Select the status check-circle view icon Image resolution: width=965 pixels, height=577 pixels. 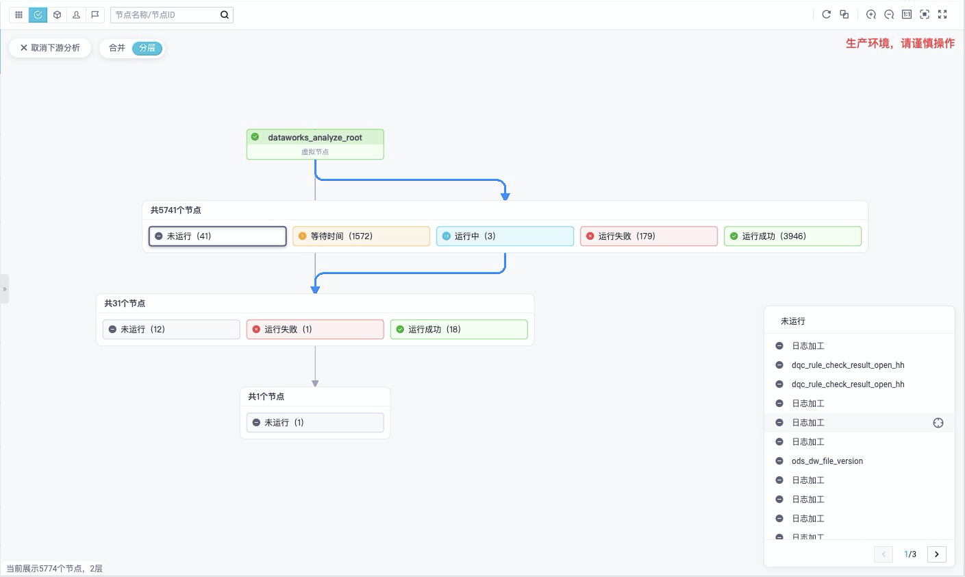point(38,14)
